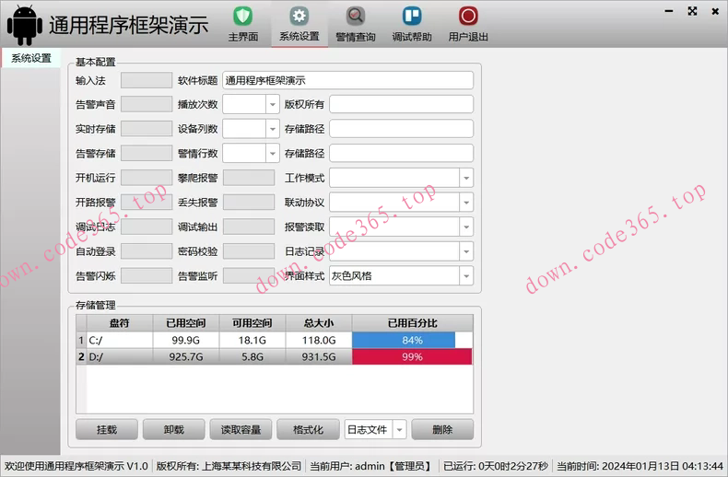728x477 pixels.
Task: Click the D:/ 99% usage bar
Action: coord(412,356)
